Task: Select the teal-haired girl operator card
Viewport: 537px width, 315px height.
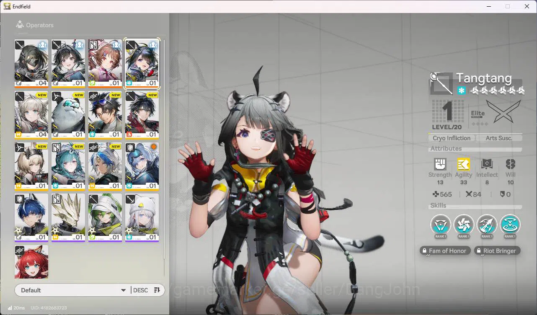Action: (x=68, y=167)
